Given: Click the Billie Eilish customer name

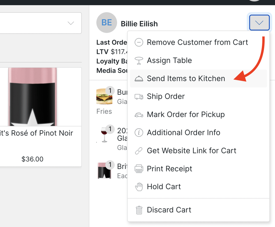Looking at the screenshot, I should (139, 24).
